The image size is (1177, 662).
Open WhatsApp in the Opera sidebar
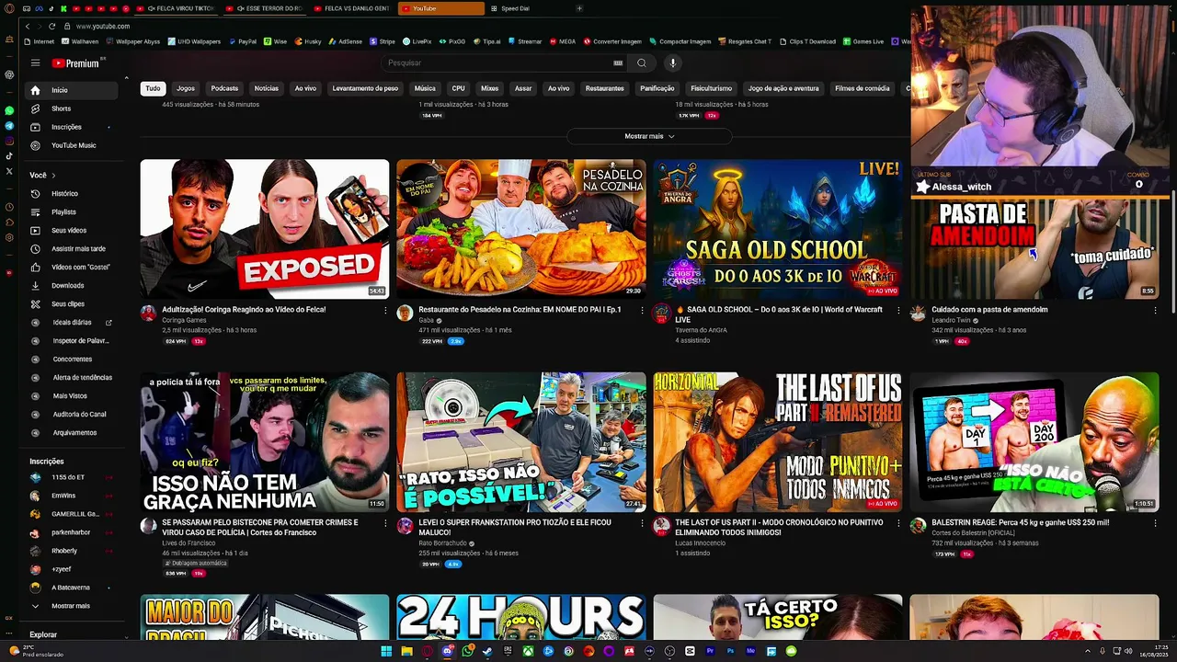(9, 110)
